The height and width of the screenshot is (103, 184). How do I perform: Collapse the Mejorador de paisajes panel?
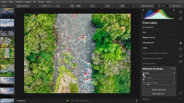pyautogui.click(x=153, y=69)
